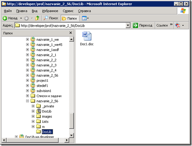Click the horizontal scroll right arrow
This screenshot has width=192, height=146.
pos(67,140)
